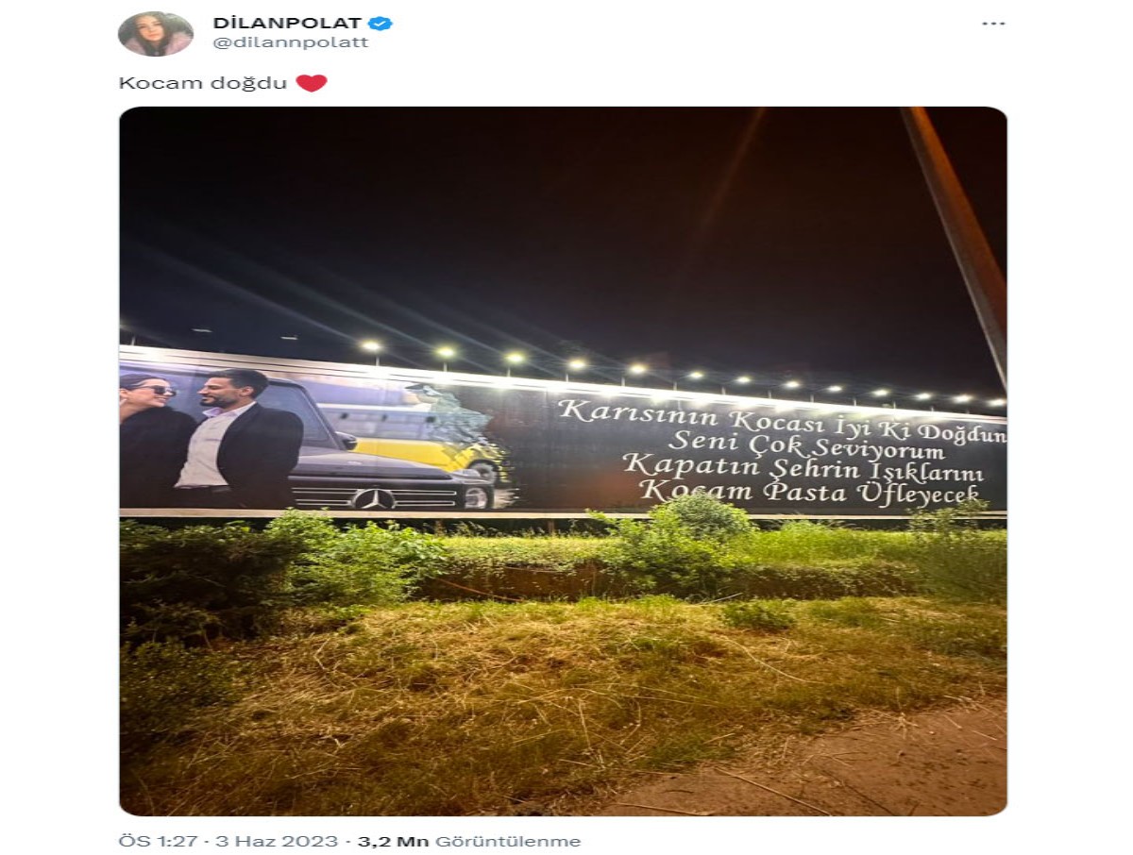Viewport: 1133px width, 855px height.
Task: Click the Mercedes star emblem in the photo
Action: point(374,498)
